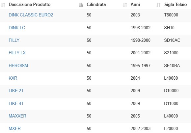Open the KXR product link
The height and width of the screenshot is (133, 191).
pos(13,78)
